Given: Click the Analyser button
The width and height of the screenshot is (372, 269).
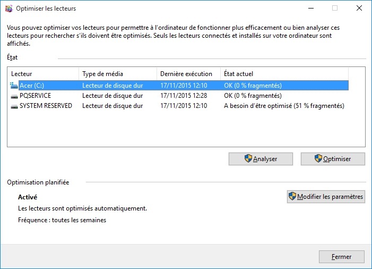Looking at the screenshot, I should pos(261,159).
